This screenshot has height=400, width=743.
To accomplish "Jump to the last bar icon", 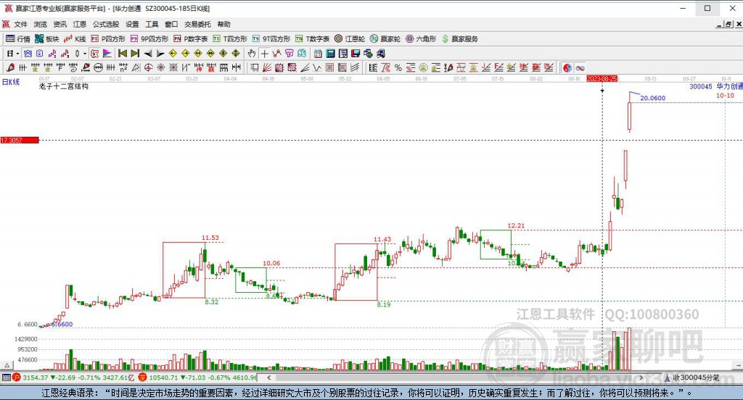I will coord(135,54).
